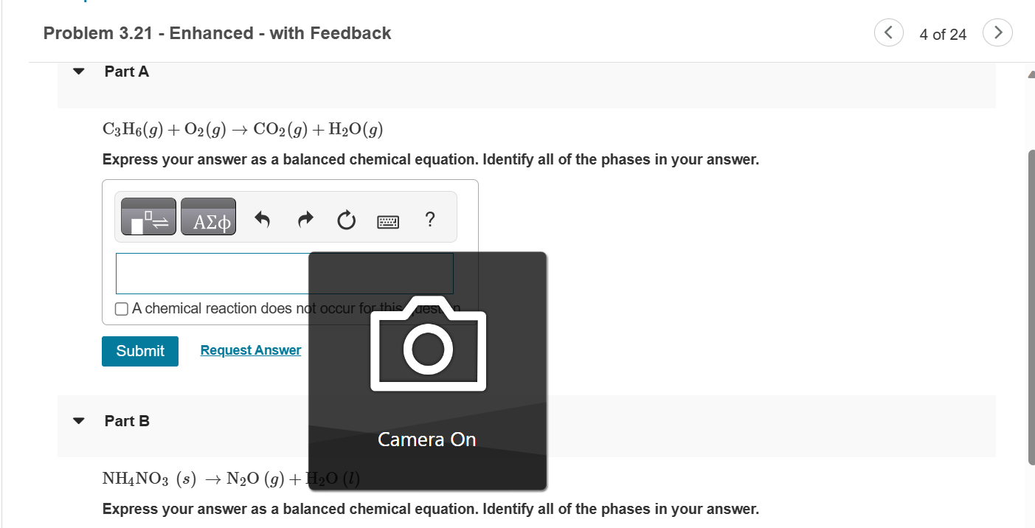
Task: Go to the previous problem with left chevron
Action: point(888,32)
